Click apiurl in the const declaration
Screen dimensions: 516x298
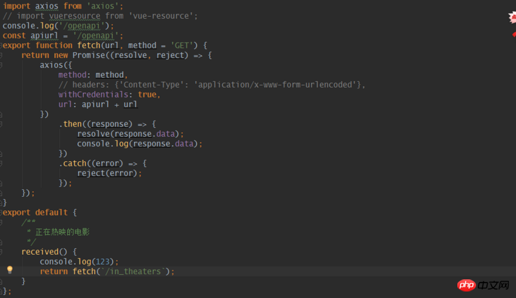44,35
